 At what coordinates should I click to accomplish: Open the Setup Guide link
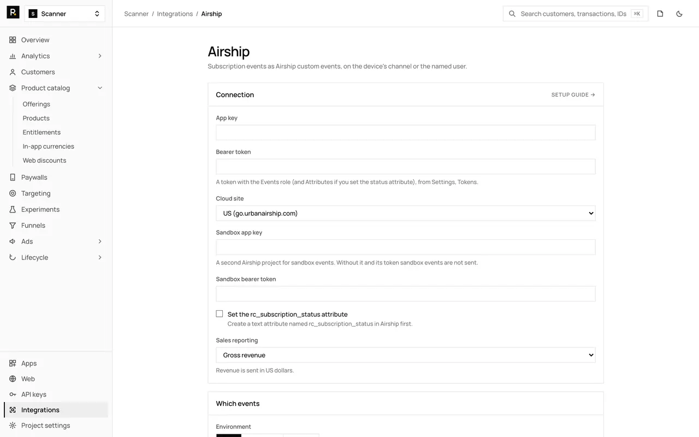click(573, 95)
